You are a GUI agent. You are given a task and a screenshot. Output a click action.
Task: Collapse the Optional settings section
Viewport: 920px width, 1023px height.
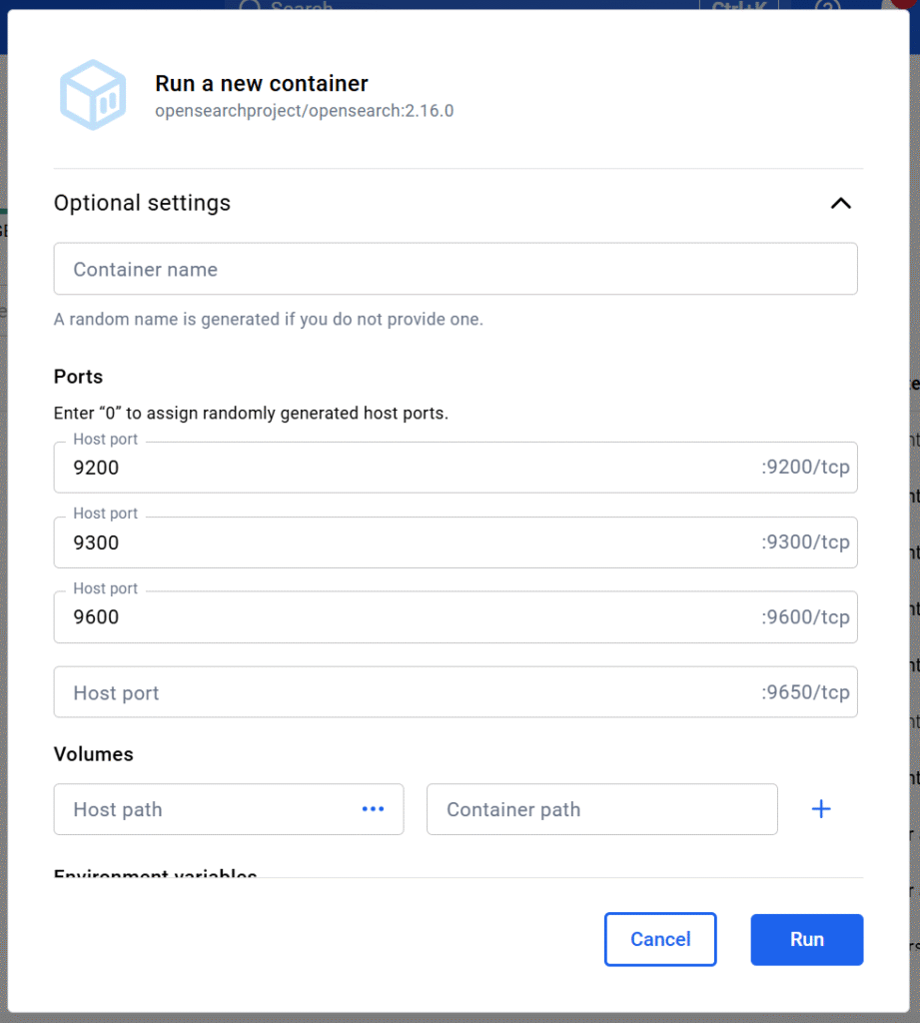click(840, 203)
